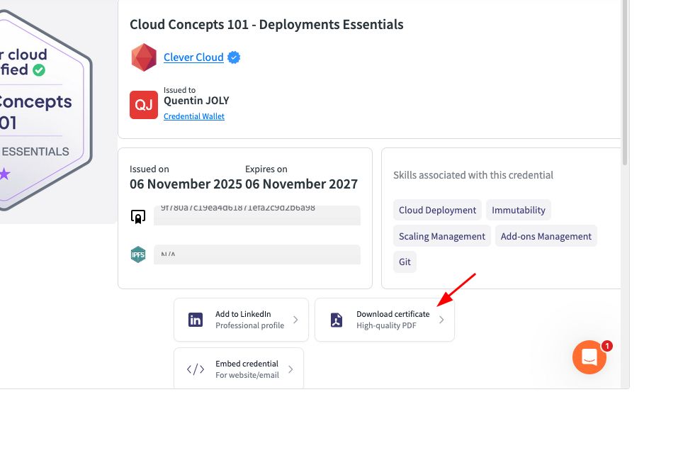700x470 pixels.
Task: Expand the Add to LinkedIn chevron
Action: (x=295, y=320)
